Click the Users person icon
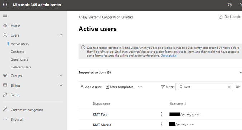This screenshot has height=130, width=242. pyautogui.click(x=5, y=35)
